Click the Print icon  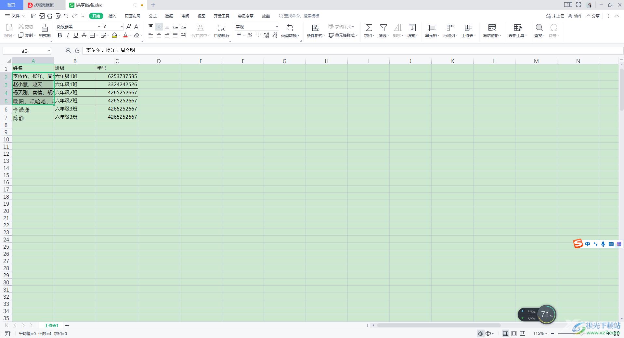click(x=50, y=16)
